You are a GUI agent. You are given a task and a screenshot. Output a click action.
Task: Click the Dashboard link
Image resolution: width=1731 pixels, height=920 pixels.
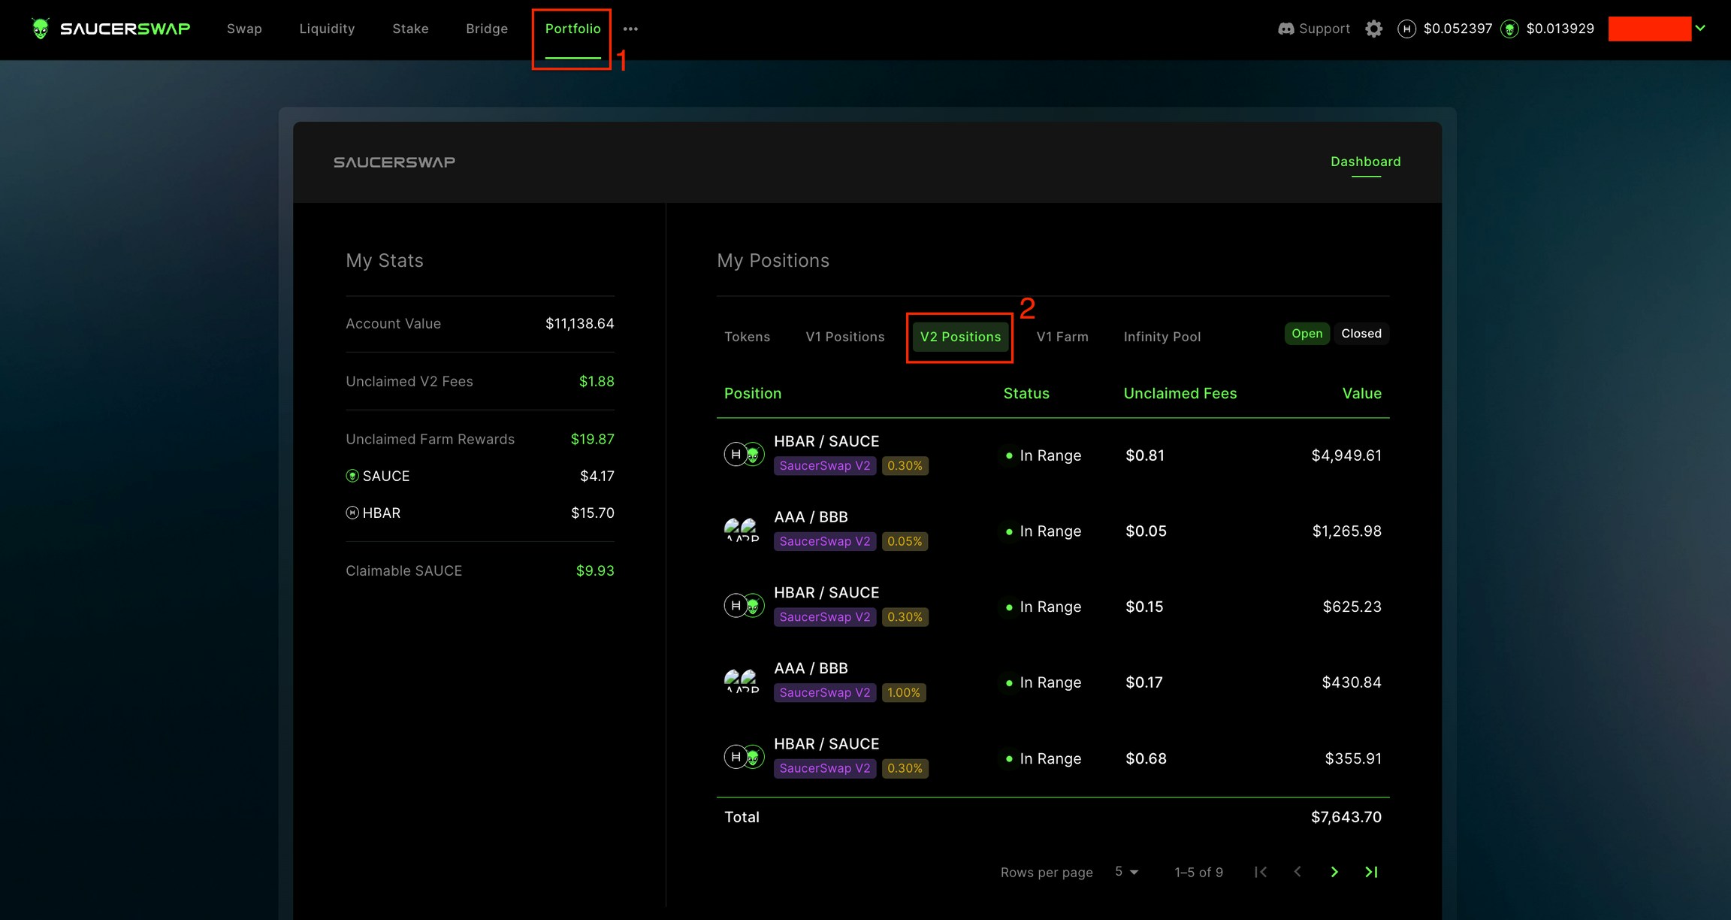click(1365, 162)
